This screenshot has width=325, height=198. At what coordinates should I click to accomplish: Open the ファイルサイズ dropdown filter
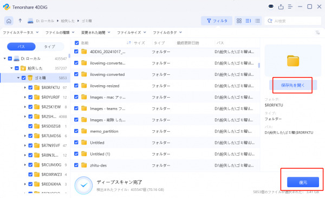132,33
